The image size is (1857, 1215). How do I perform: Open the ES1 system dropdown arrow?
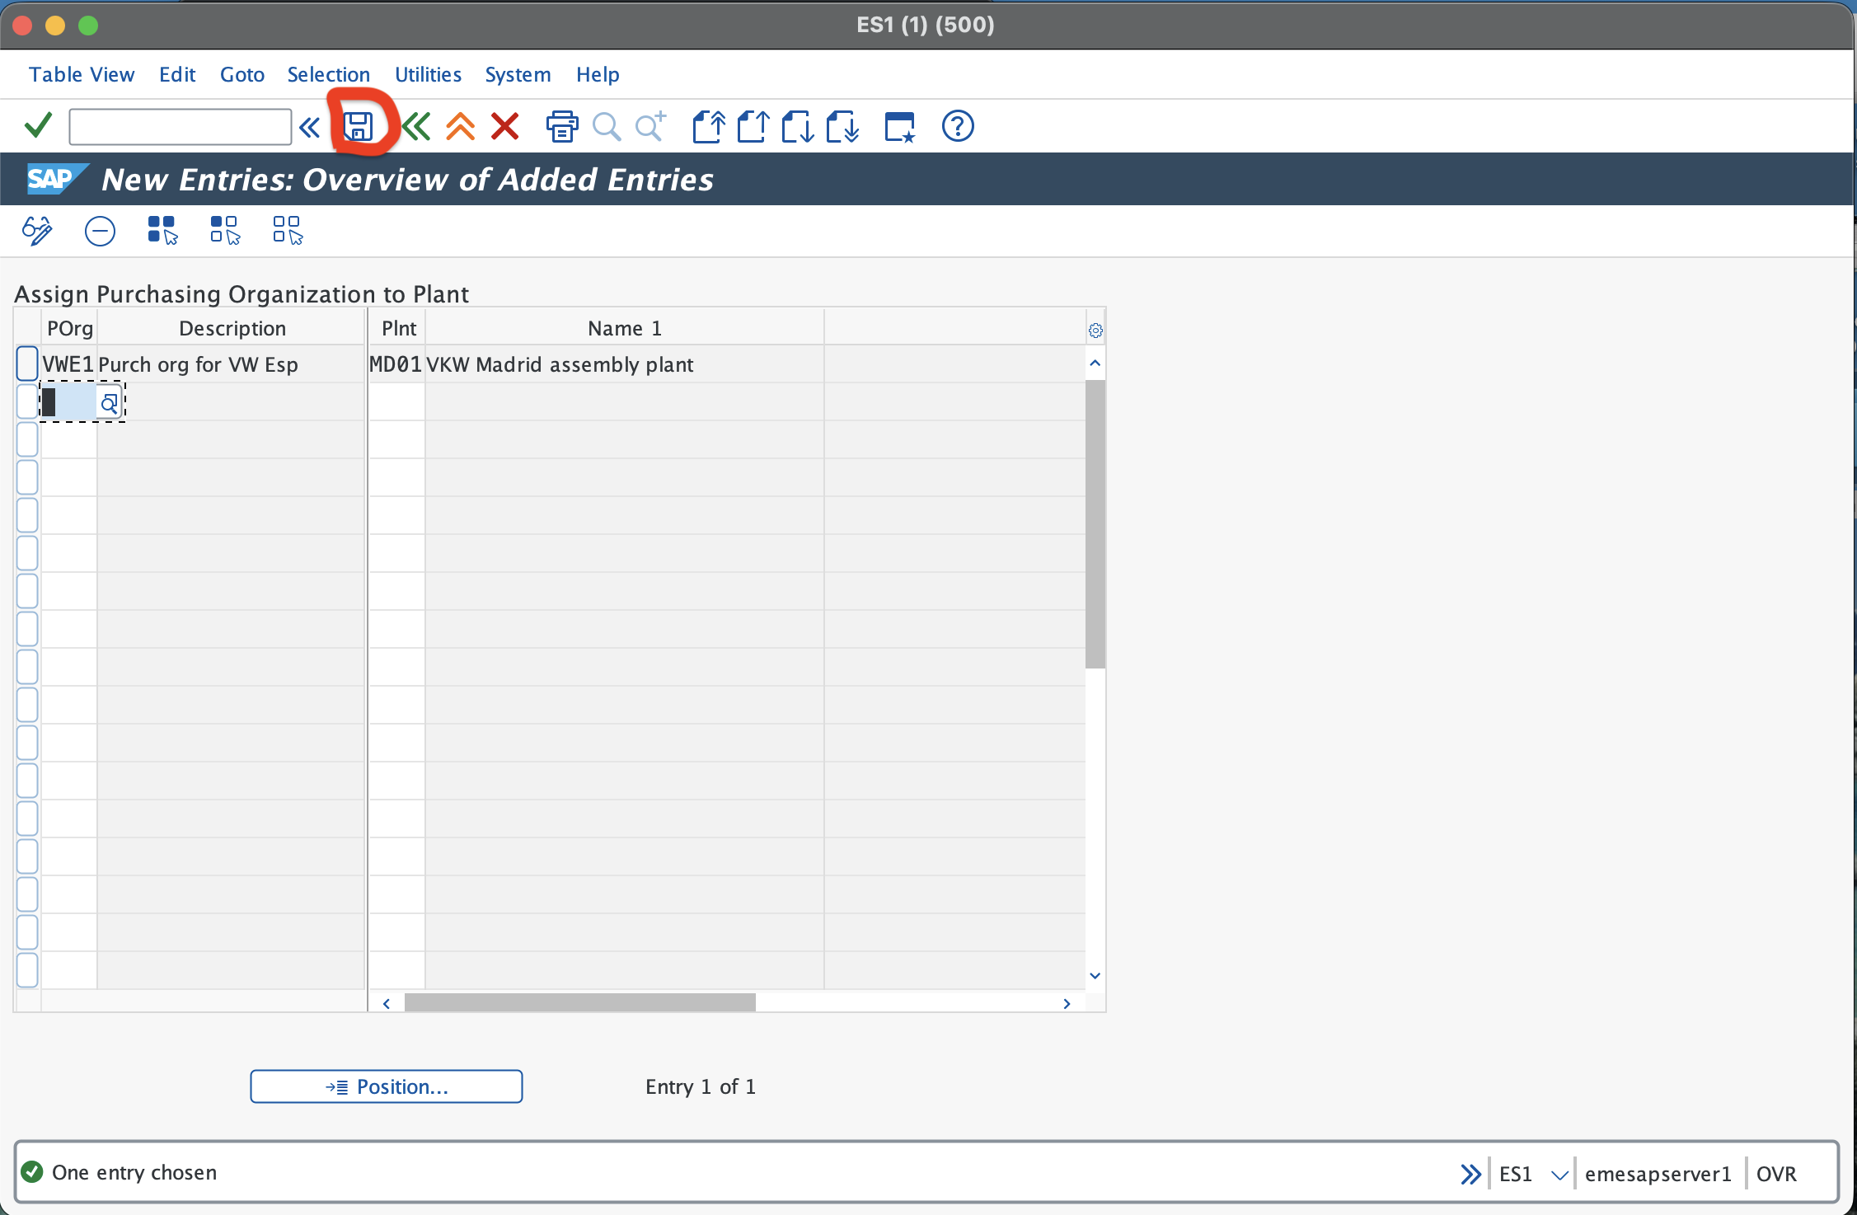pos(1559,1175)
